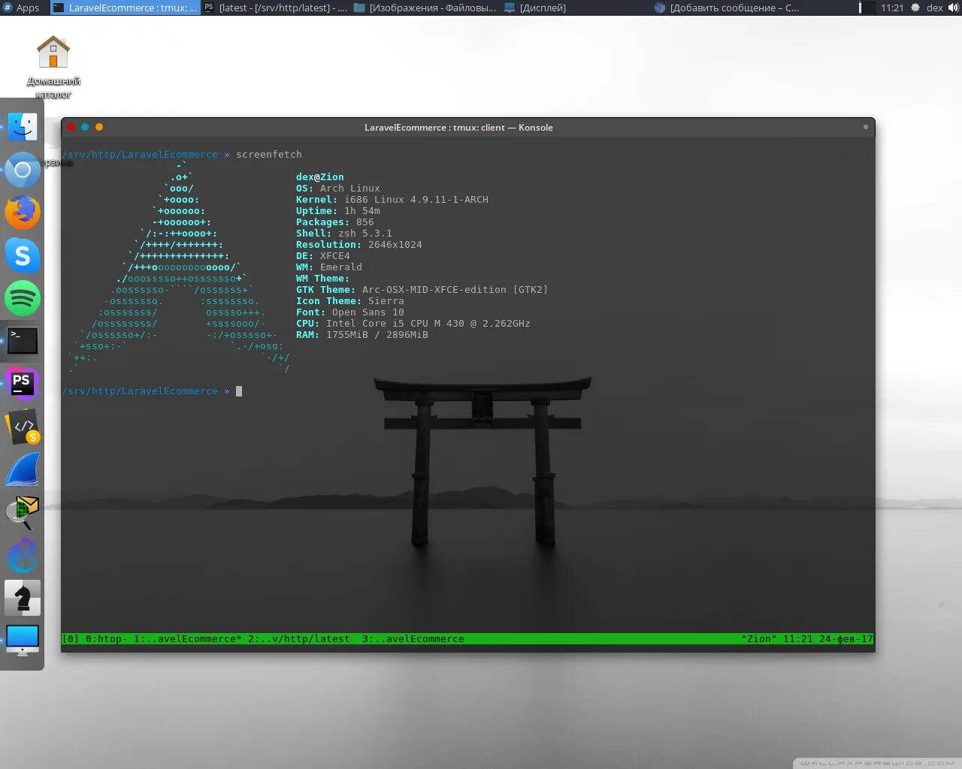The image size is (962, 769).
Task: Open the magnifier envelope icon in dock
Action: (23, 513)
